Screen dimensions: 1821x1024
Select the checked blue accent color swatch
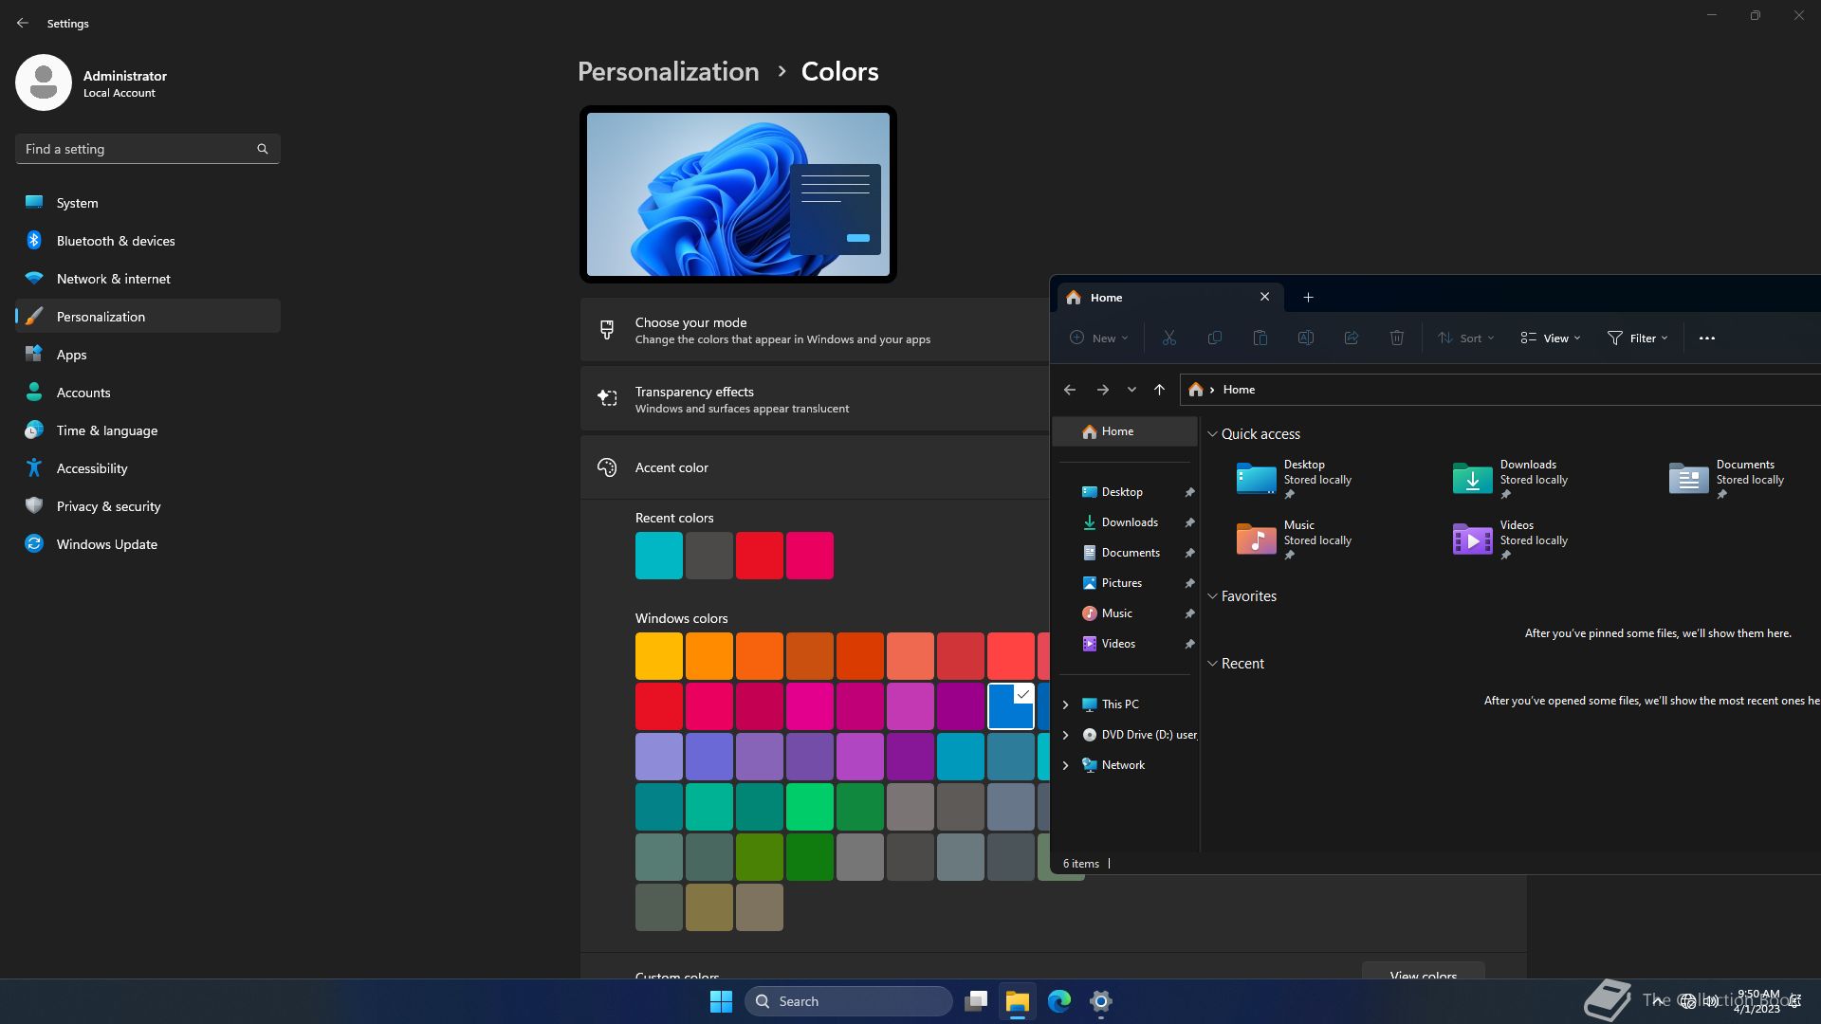[1010, 706]
